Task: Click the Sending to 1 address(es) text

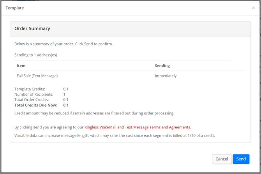Action: [35, 55]
